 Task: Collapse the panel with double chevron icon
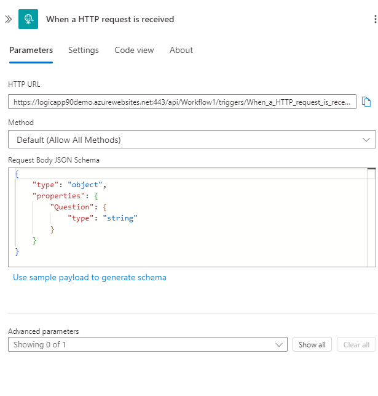pos(9,19)
